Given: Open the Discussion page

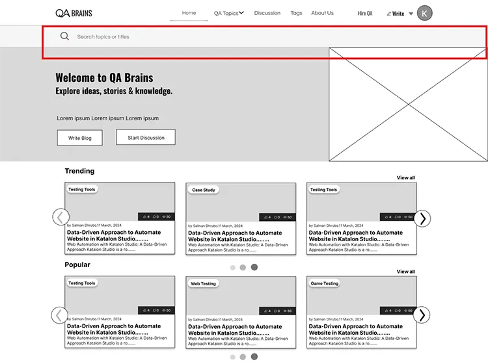Looking at the screenshot, I should (x=267, y=13).
